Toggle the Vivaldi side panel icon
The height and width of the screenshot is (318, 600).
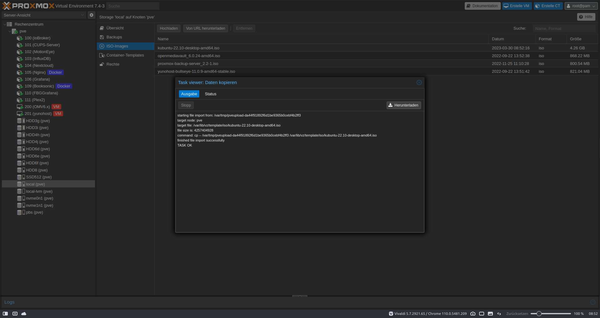click(x=5, y=314)
